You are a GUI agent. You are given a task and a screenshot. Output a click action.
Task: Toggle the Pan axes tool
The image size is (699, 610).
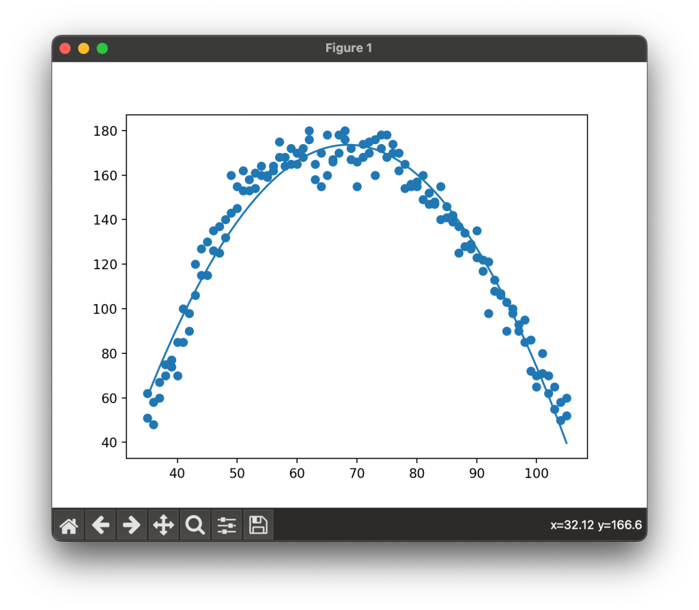(x=163, y=525)
